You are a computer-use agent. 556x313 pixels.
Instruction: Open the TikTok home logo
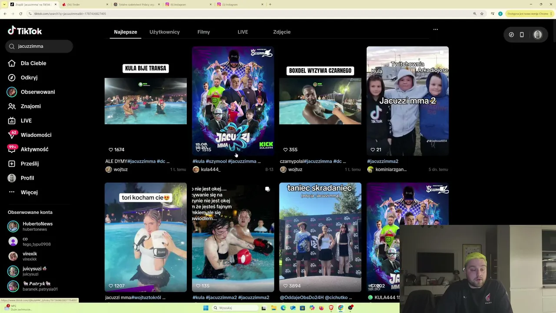(x=25, y=31)
